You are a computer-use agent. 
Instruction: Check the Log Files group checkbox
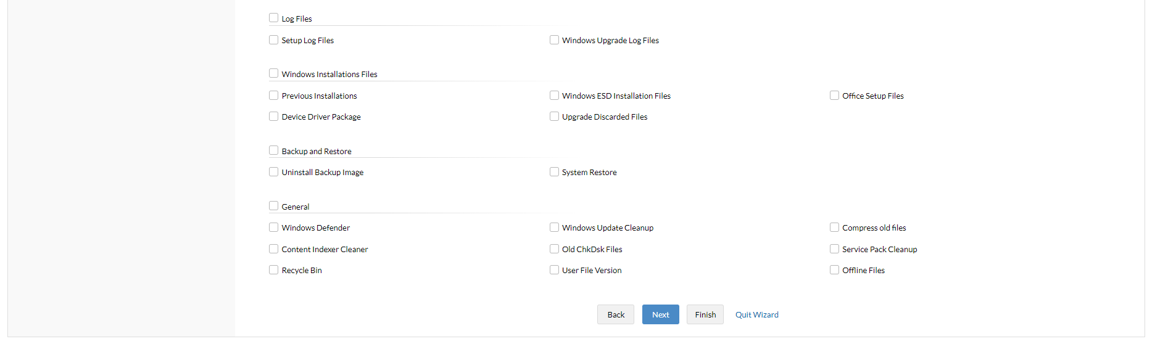(x=273, y=18)
